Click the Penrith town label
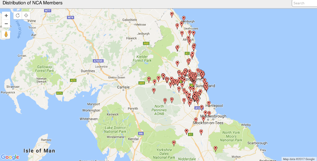The width and height of the screenshot is (317, 161). tap(133, 109)
